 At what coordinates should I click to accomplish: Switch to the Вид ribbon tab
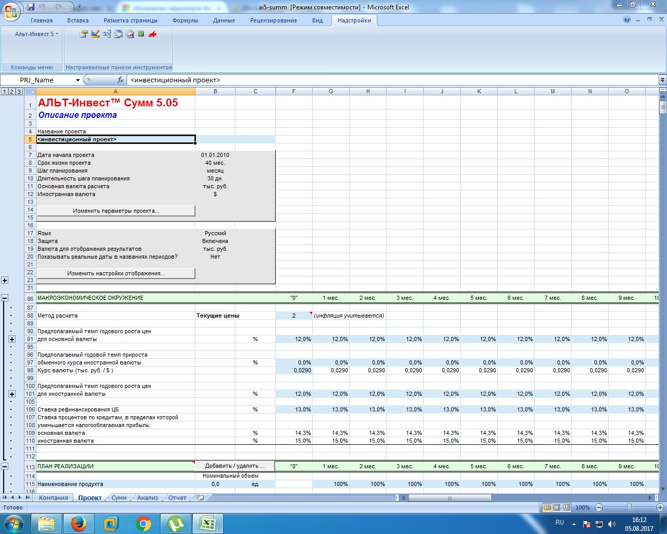pyautogui.click(x=317, y=20)
